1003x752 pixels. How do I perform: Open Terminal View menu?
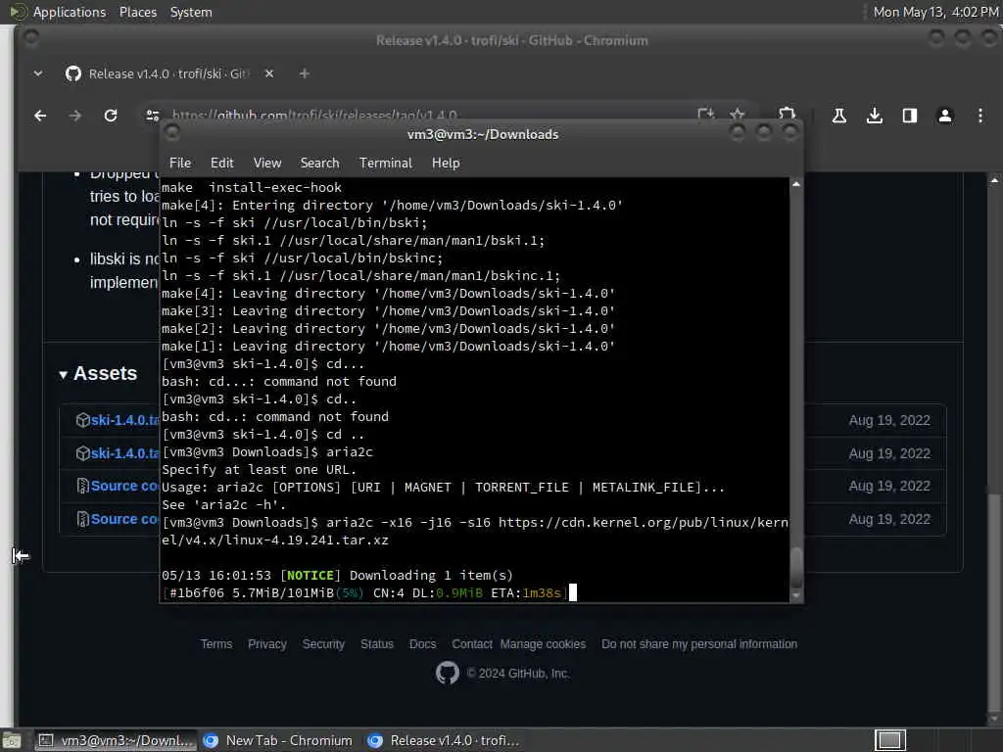click(x=266, y=164)
